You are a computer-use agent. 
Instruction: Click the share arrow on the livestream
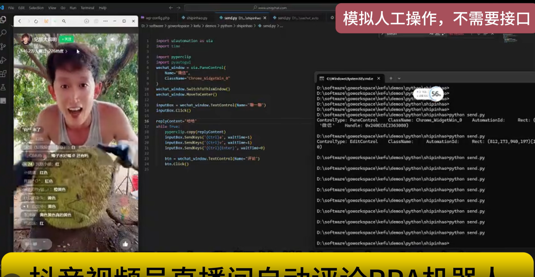100,39
